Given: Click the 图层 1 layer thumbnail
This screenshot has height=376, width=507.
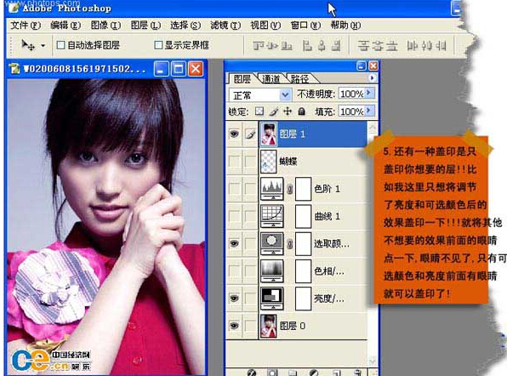Looking at the screenshot, I should 269,134.
